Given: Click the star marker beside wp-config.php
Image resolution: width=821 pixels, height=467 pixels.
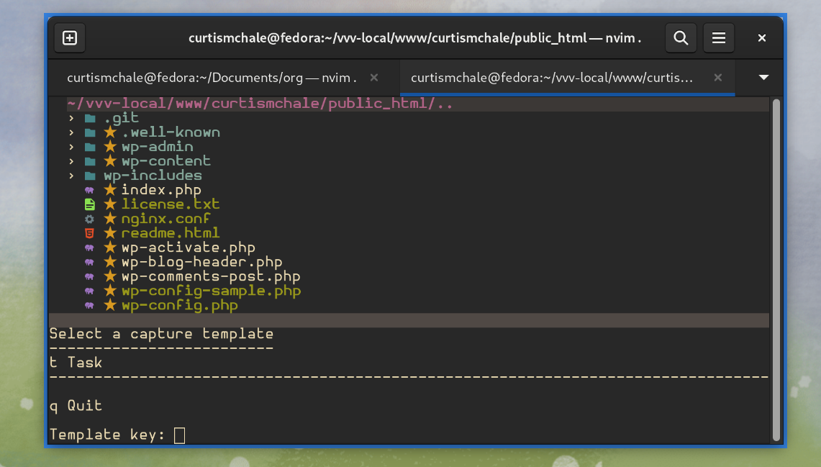Looking at the screenshot, I should click(x=110, y=305).
